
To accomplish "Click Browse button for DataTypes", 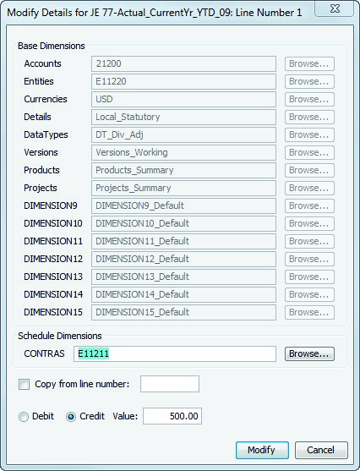I will tap(309, 134).
